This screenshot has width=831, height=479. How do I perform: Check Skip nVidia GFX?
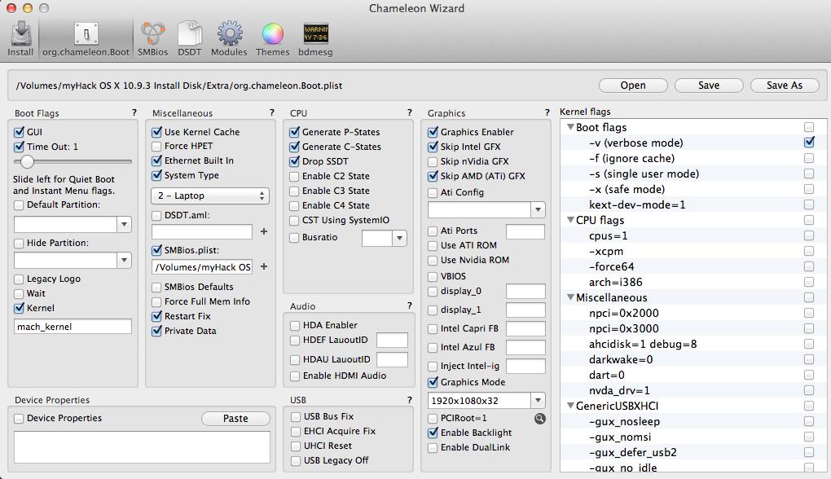tap(433, 161)
